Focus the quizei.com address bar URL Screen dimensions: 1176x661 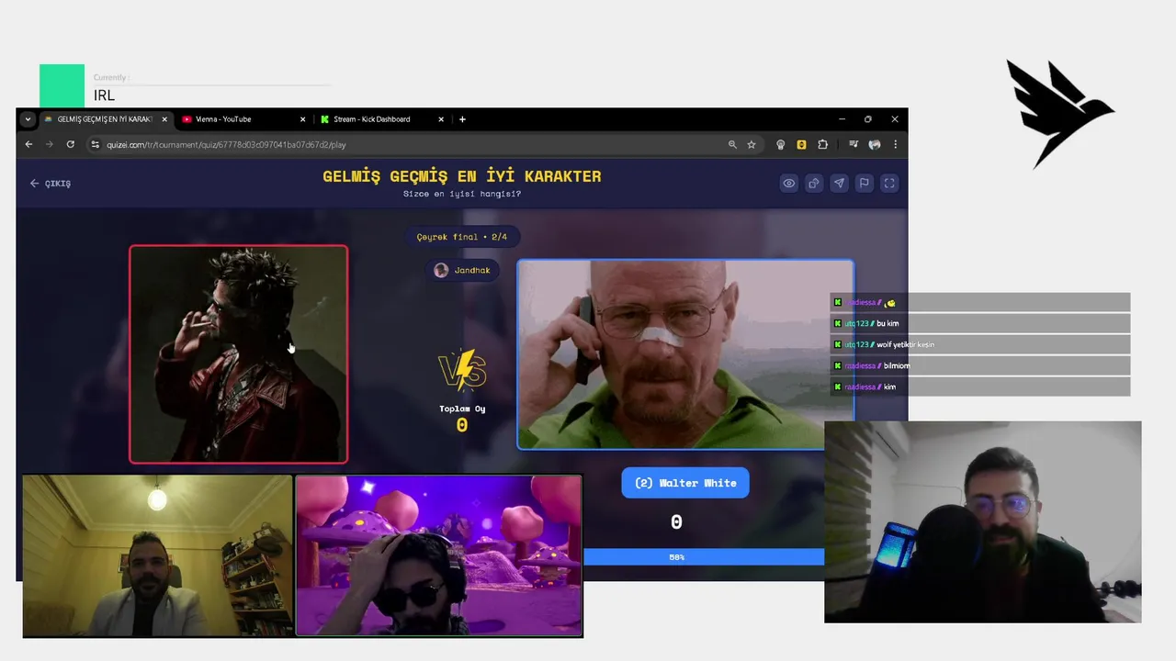point(226,144)
